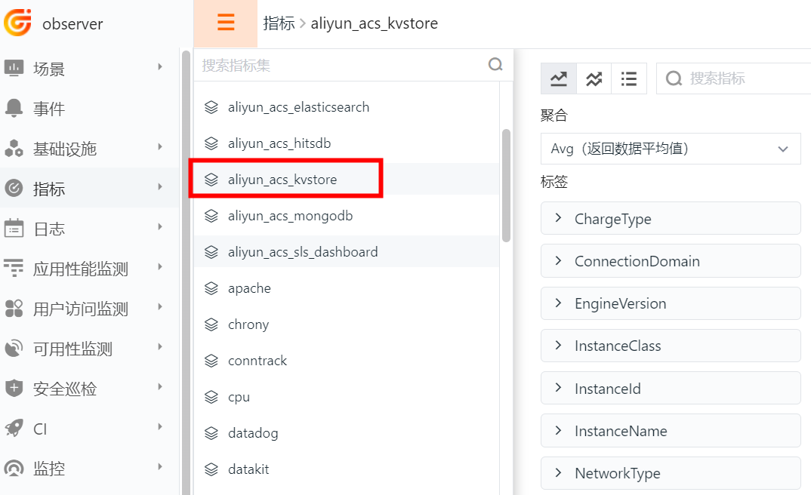Open the 安全巡检 menu
The image size is (811, 495).
[89, 388]
